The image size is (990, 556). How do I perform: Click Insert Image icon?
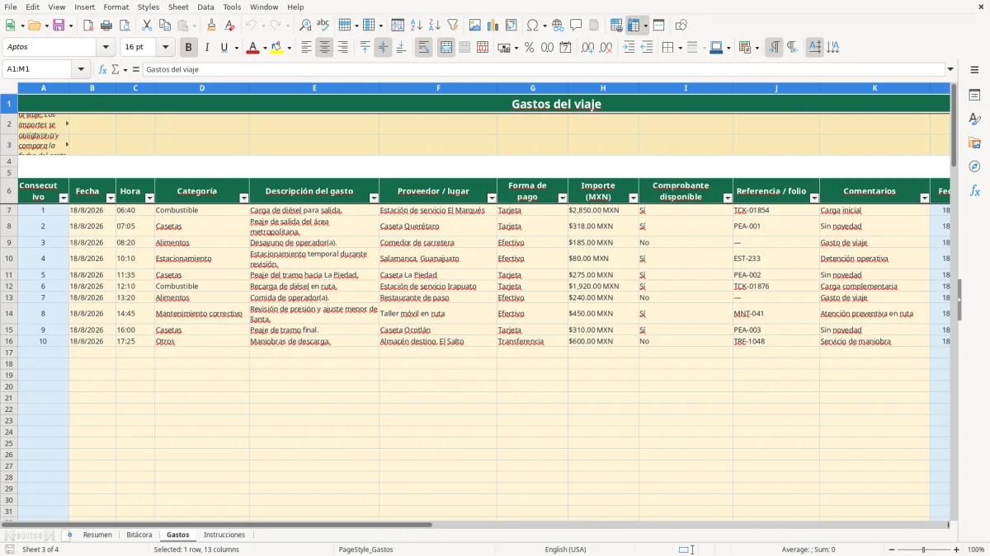[475, 26]
